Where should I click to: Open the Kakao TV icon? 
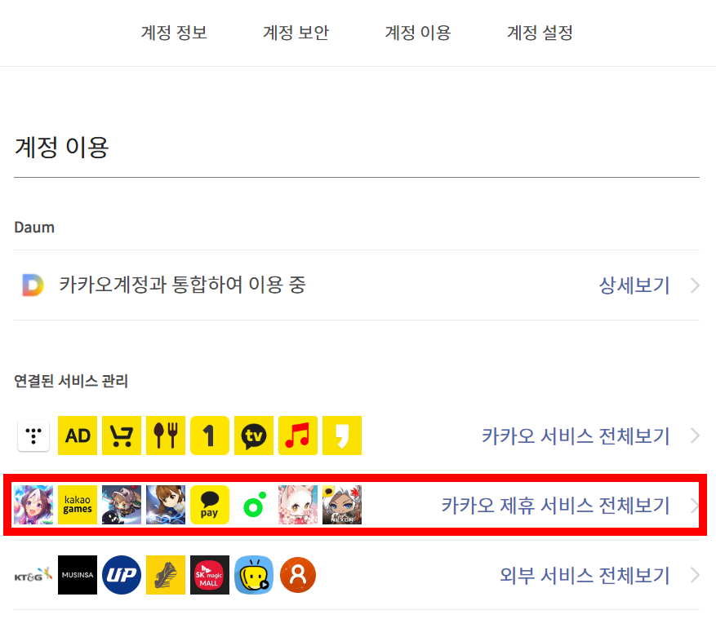(254, 436)
